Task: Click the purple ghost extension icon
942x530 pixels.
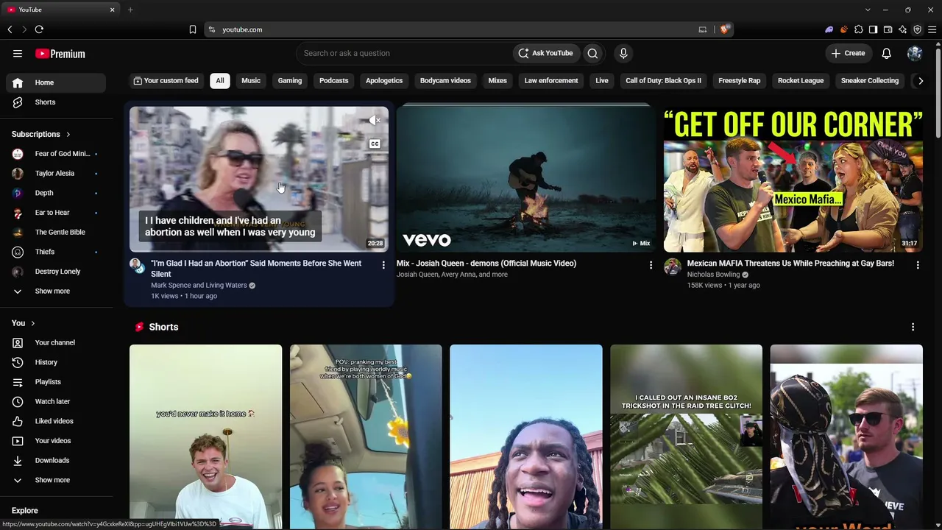Action: point(829,29)
